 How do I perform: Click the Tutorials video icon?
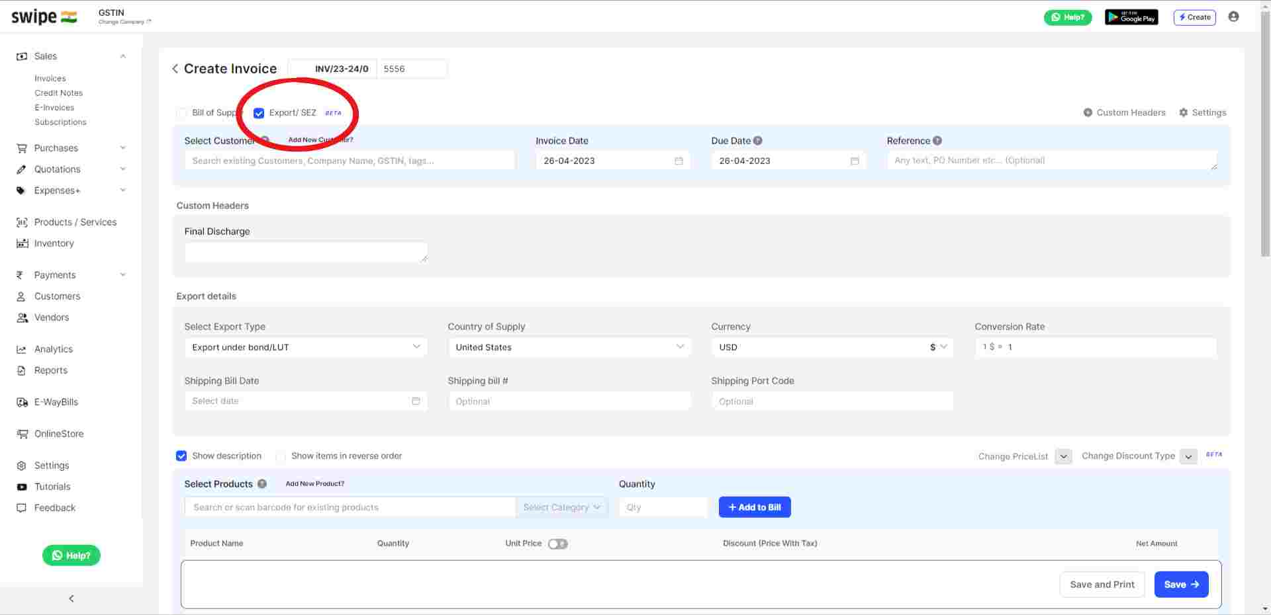click(x=22, y=487)
